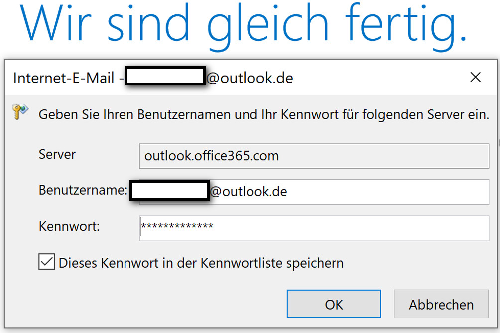Click the outlook.office365.com server text

tap(212, 156)
